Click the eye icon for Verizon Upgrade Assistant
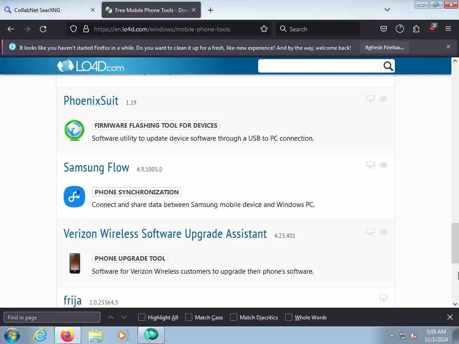This screenshot has height=344, width=459. click(x=384, y=232)
